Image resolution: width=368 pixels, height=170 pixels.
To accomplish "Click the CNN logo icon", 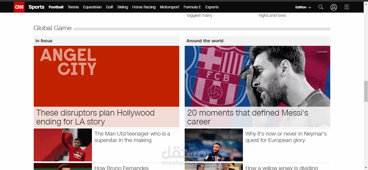I will click(19, 7).
